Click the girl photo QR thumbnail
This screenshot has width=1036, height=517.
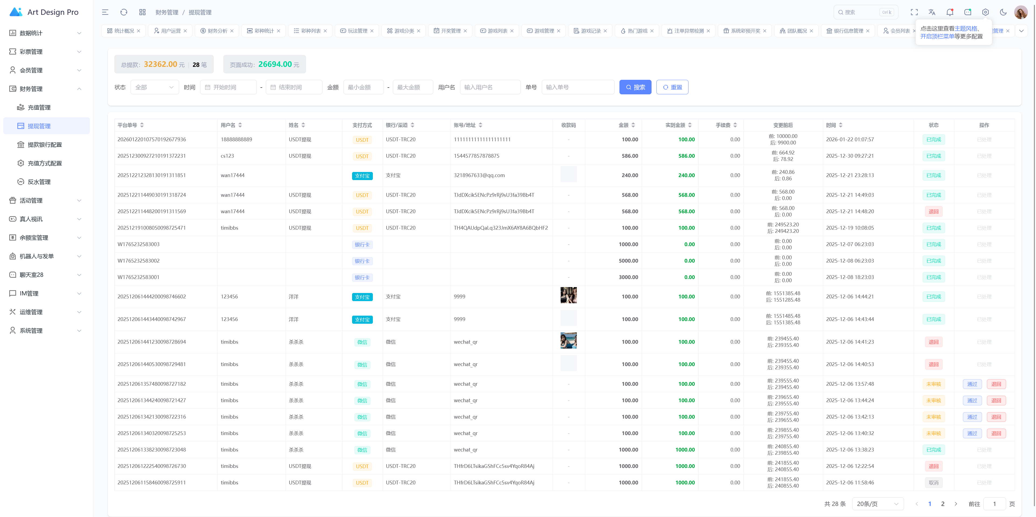[568, 295]
